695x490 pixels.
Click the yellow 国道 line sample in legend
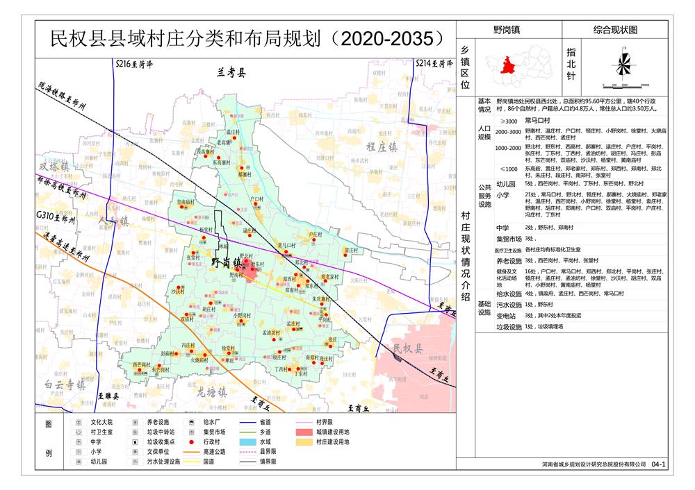pos(192,462)
